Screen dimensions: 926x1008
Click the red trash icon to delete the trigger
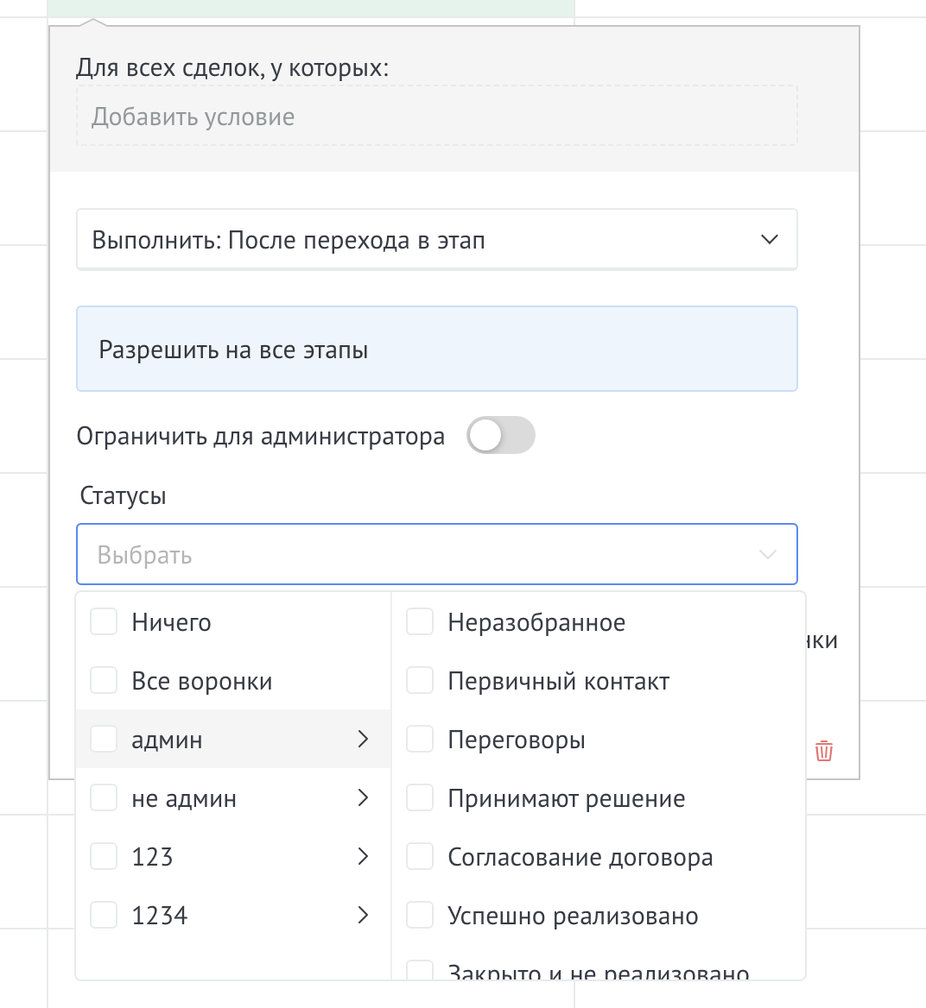point(823,751)
